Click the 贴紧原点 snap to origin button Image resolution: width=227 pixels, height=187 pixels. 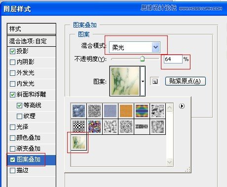click(186, 81)
